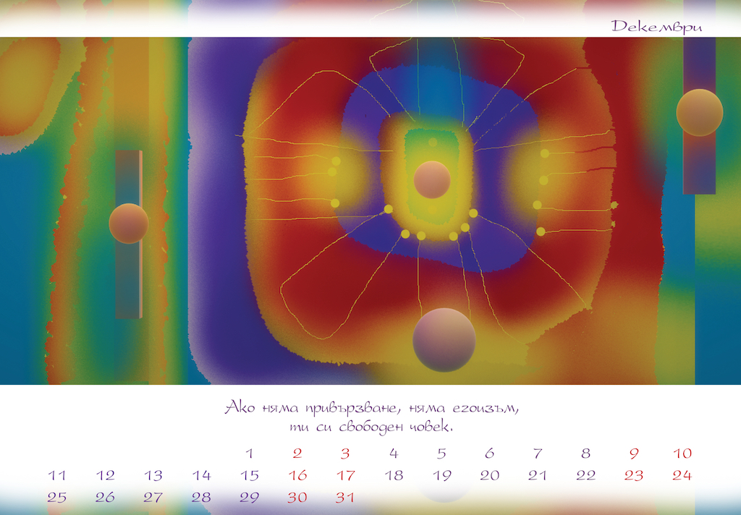Select calendar date 12
Viewport: 741px width, 515px height.
(x=105, y=475)
